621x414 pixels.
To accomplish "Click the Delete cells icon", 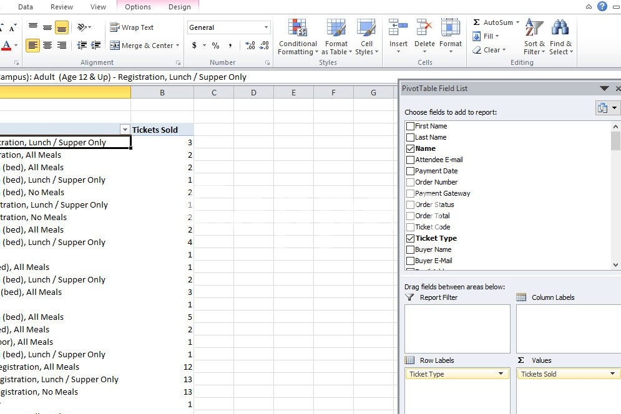I will point(424,28).
